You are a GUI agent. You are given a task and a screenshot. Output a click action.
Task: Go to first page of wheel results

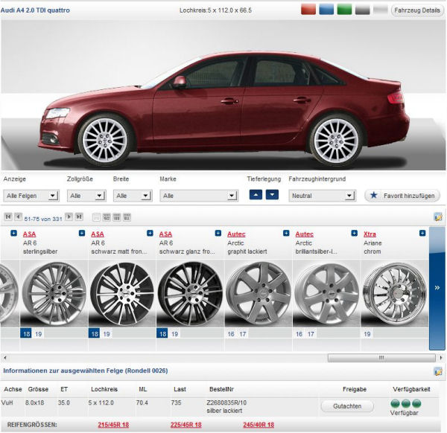(x=8, y=217)
